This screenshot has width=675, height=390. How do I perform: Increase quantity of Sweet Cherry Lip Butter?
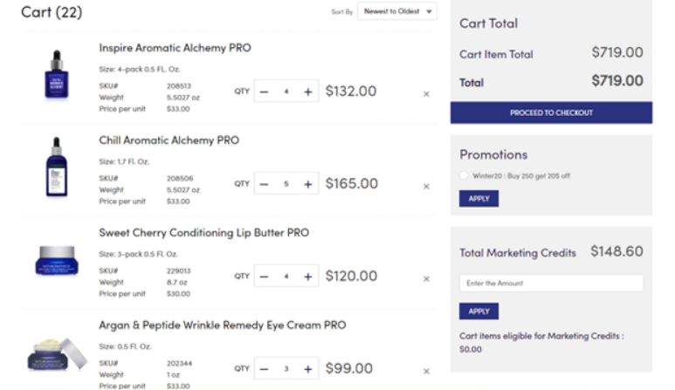click(307, 277)
